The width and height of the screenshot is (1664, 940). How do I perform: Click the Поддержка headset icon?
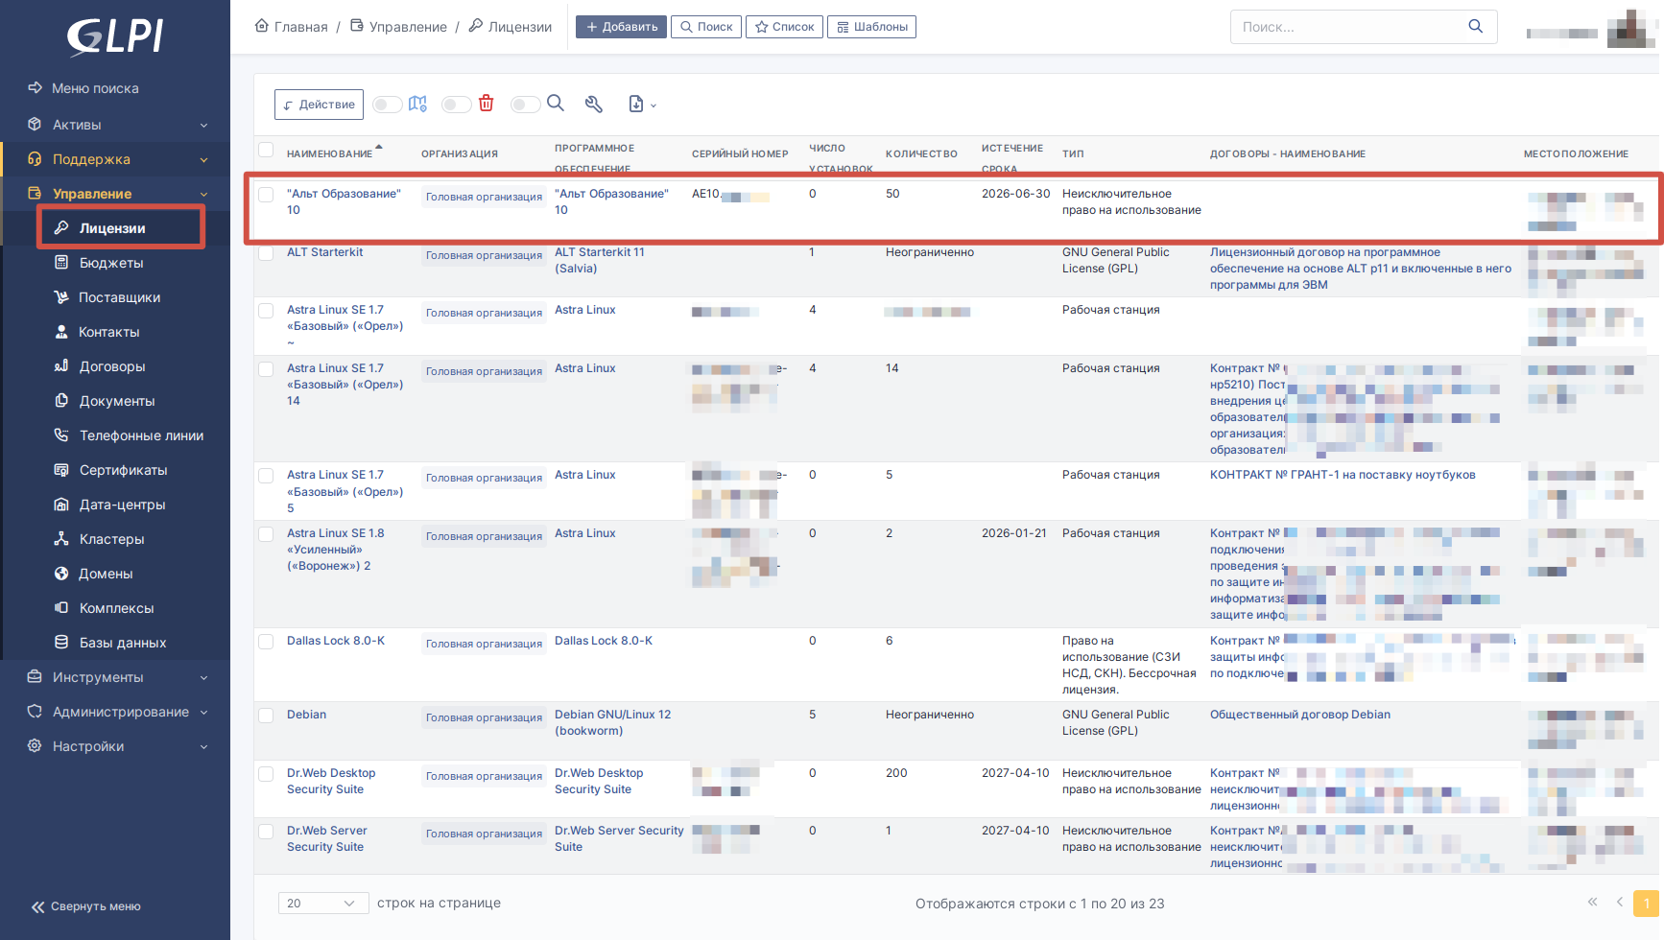[x=35, y=159]
